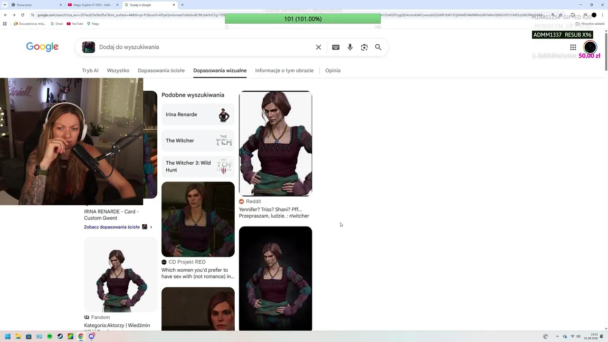Click the site information icon in address bar

32,15
